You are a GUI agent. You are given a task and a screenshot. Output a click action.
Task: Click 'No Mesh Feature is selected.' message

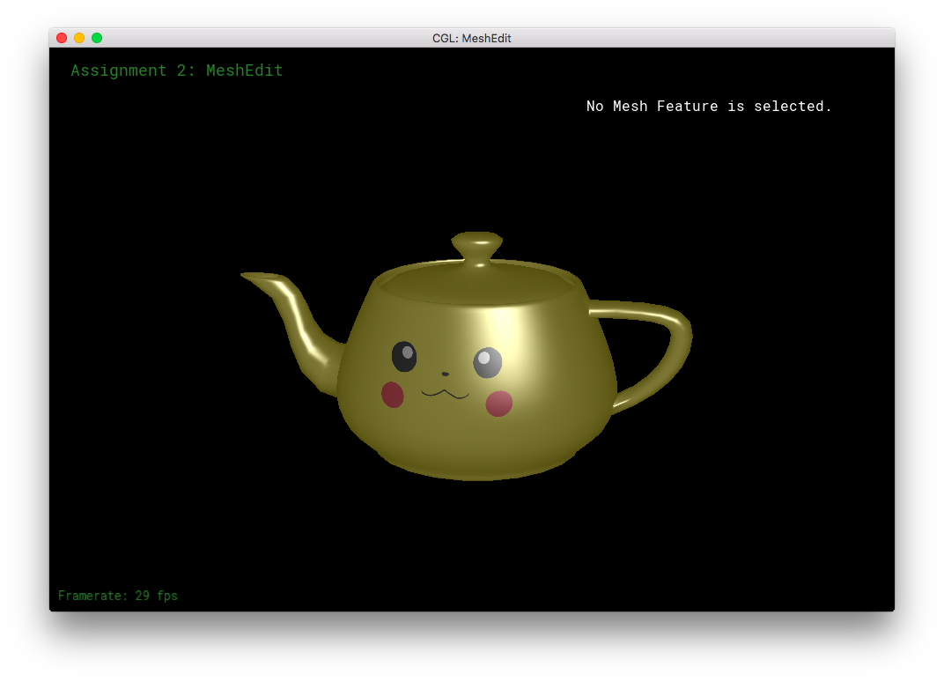coord(709,106)
